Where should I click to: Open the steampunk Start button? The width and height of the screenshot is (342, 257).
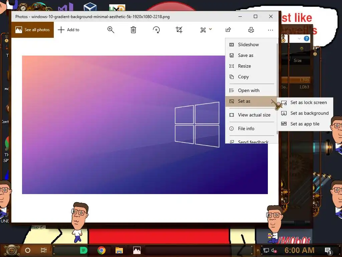coord(12,250)
